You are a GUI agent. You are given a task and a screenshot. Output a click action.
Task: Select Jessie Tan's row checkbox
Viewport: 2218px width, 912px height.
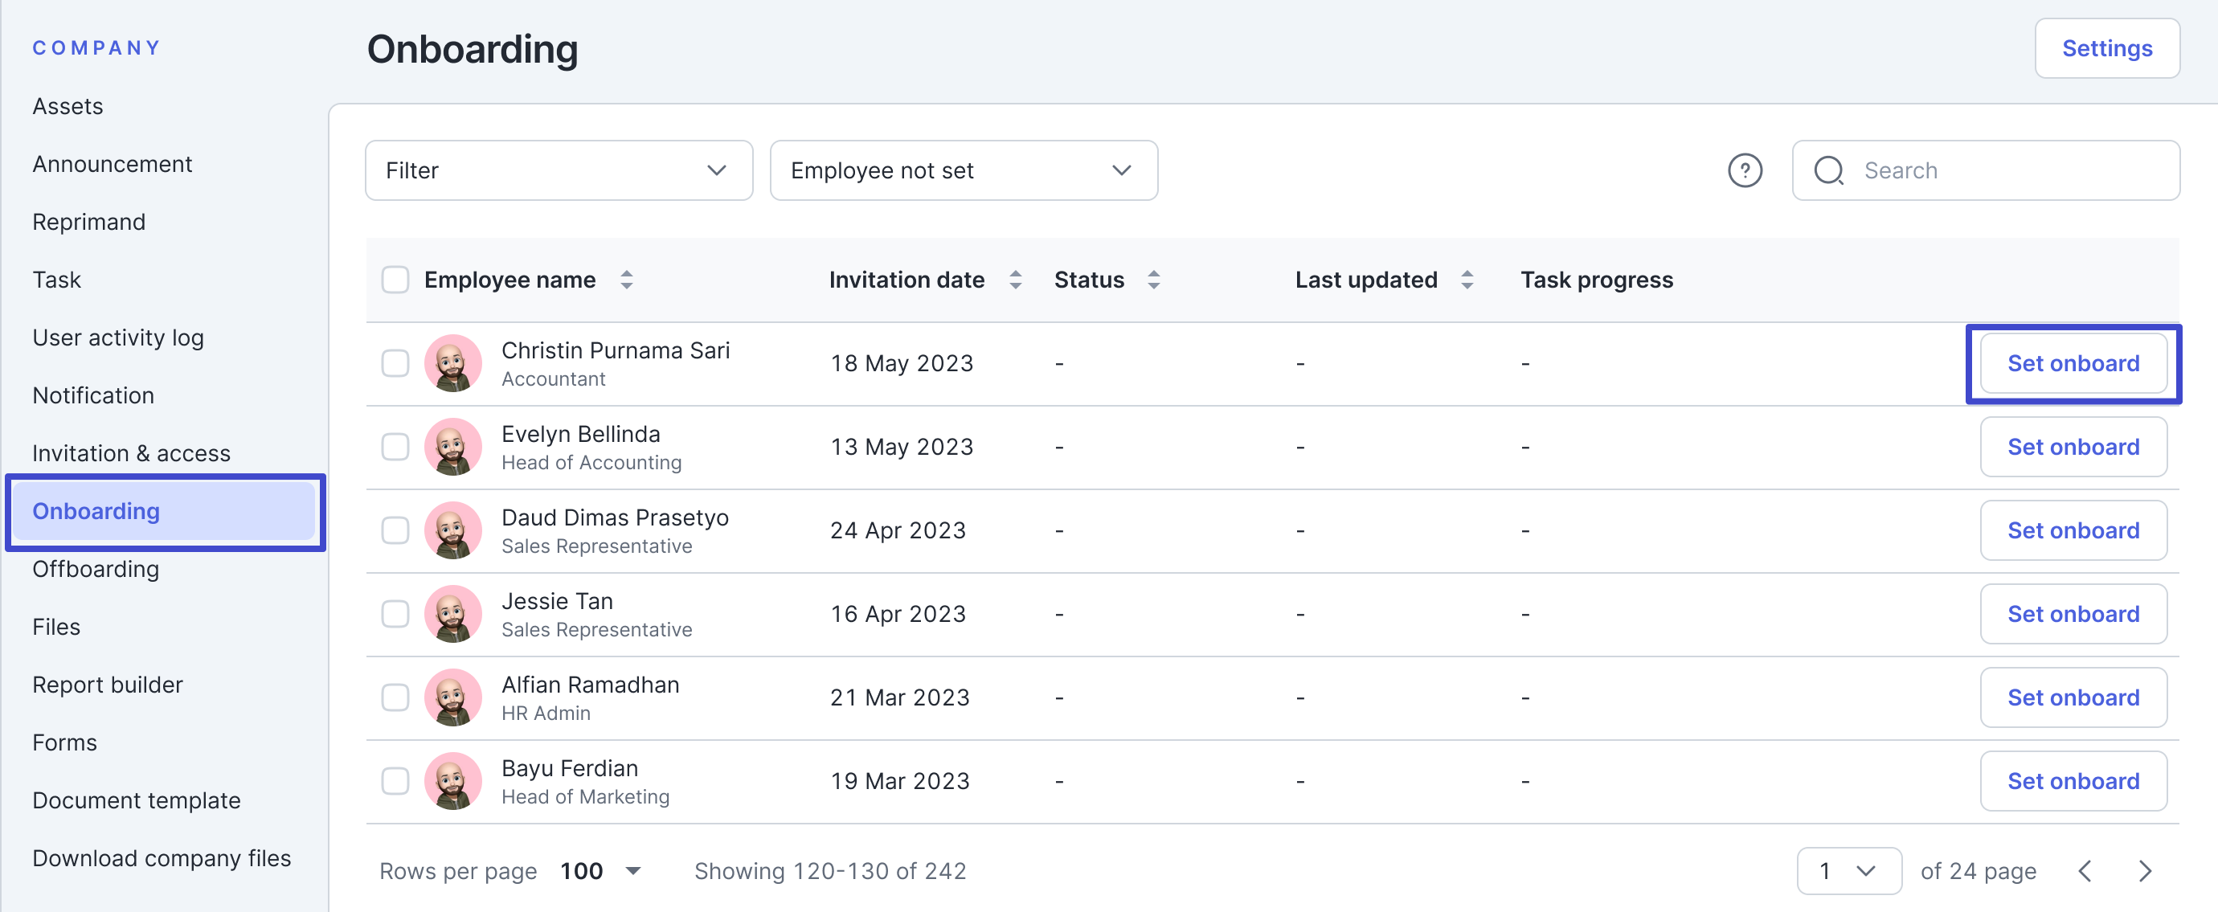pyautogui.click(x=395, y=614)
